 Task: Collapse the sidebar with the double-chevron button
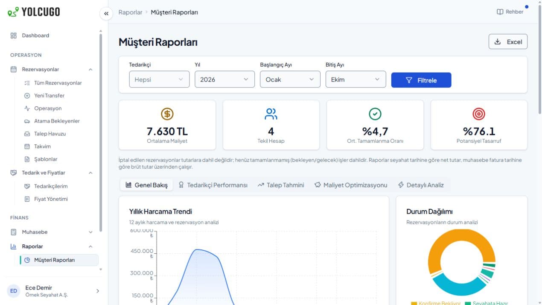[x=106, y=13]
